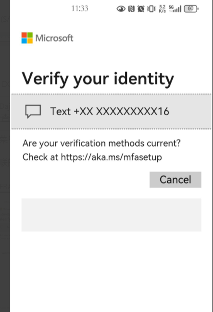Click the Microsoft wordmark text
Screen dimensions: 213x312
[x=54, y=38]
